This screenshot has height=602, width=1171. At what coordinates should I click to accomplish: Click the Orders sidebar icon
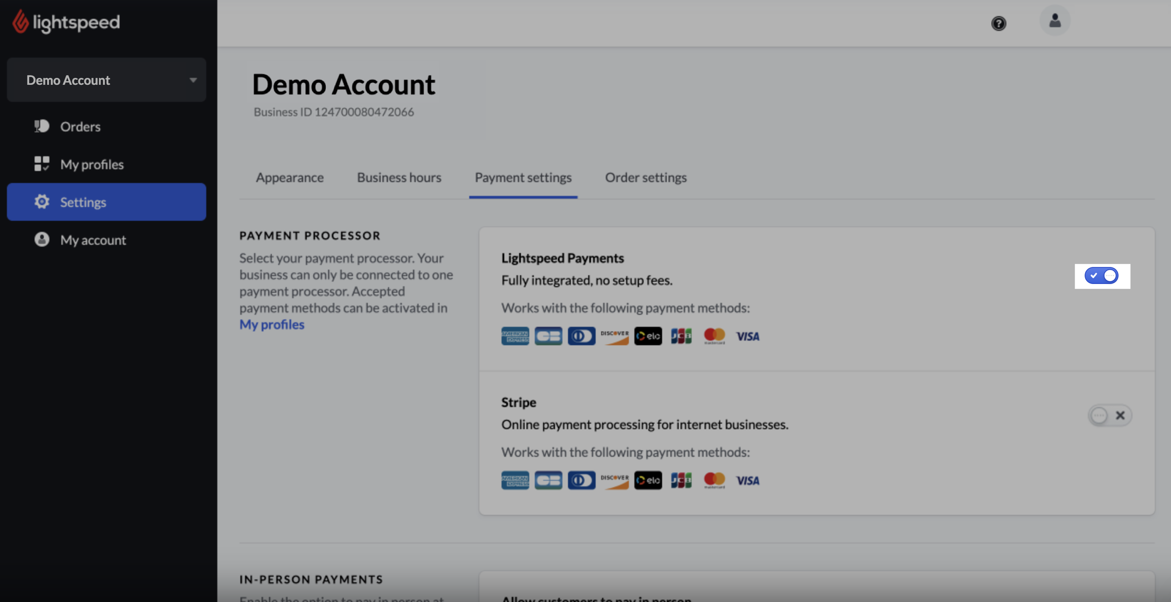(42, 126)
